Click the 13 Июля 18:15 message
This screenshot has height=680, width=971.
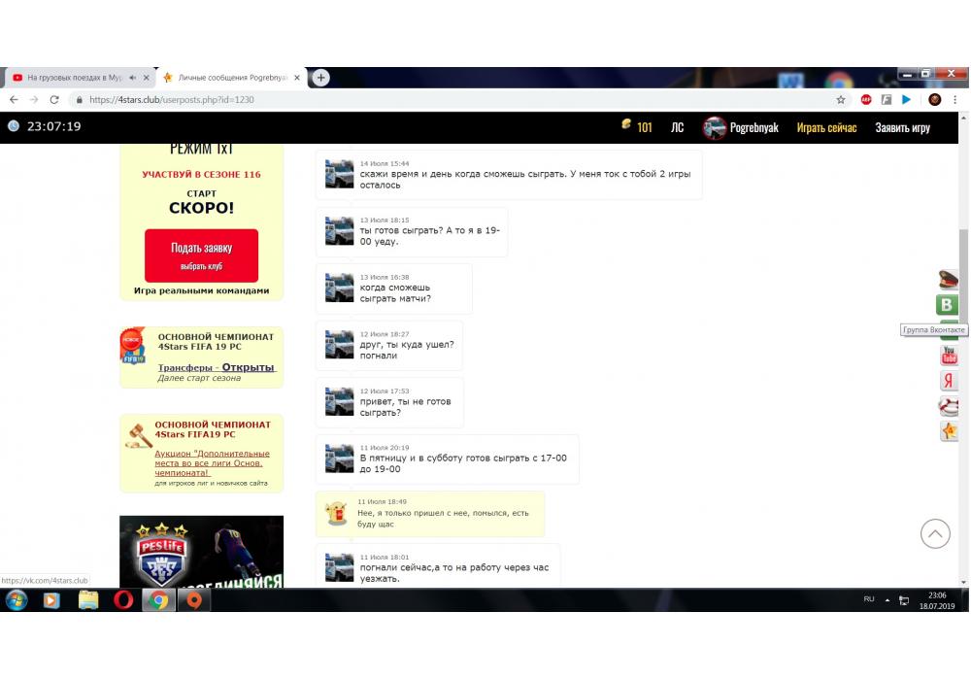(412, 232)
